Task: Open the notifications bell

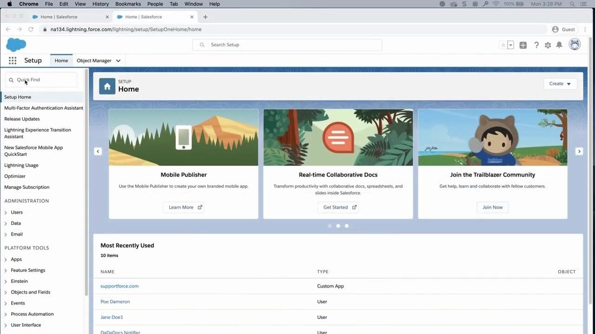Action: [x=559, y=45]
